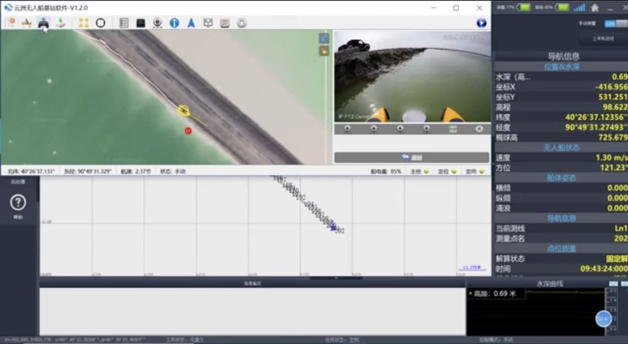The width and height of the screenshot is (628, 344).
Task: Toggle the yellow hand pan map button
Action: 324,51
